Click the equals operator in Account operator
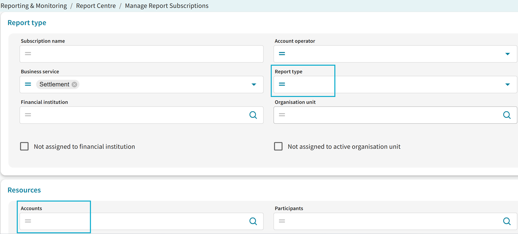 (x=282, y=54)
